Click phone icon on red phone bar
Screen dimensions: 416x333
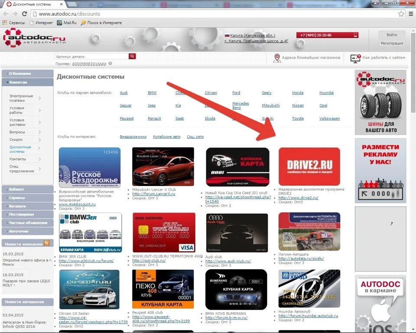[x=355, y=35]
